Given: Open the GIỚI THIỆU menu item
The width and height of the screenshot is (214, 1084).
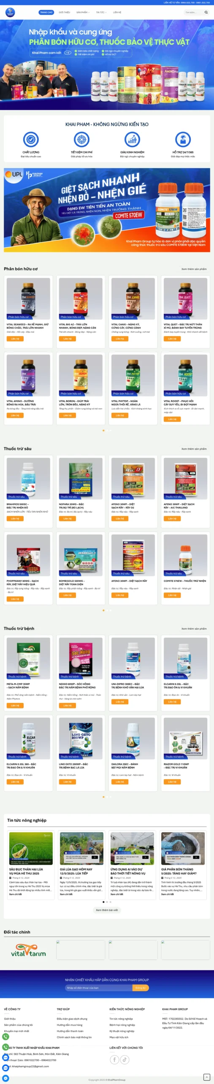Looking at the screenshot, I should coord(65,12).
